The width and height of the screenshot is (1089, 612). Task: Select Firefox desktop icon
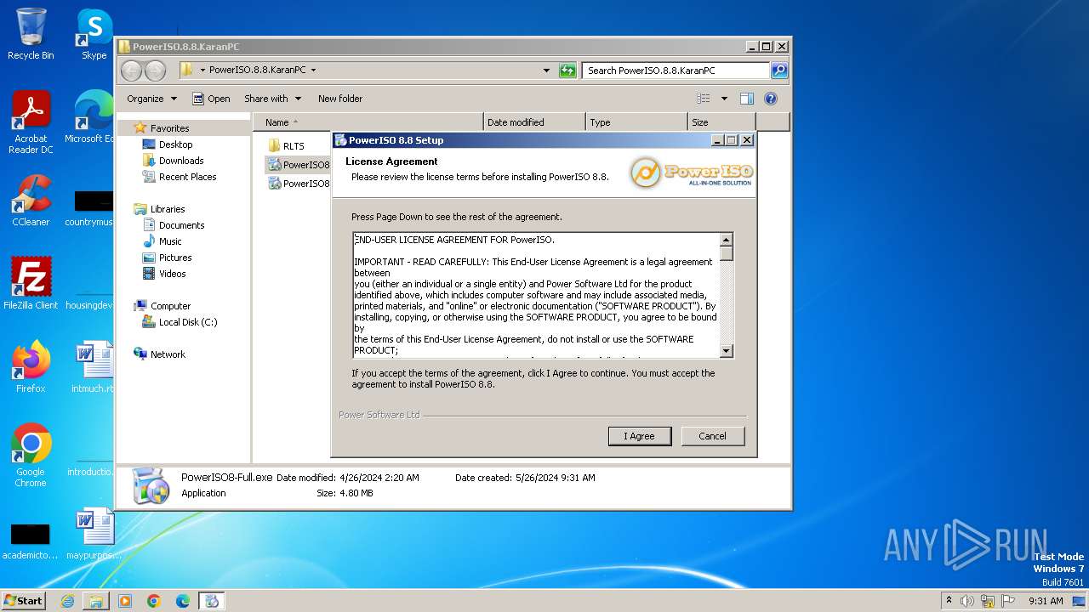pos(31,367)
